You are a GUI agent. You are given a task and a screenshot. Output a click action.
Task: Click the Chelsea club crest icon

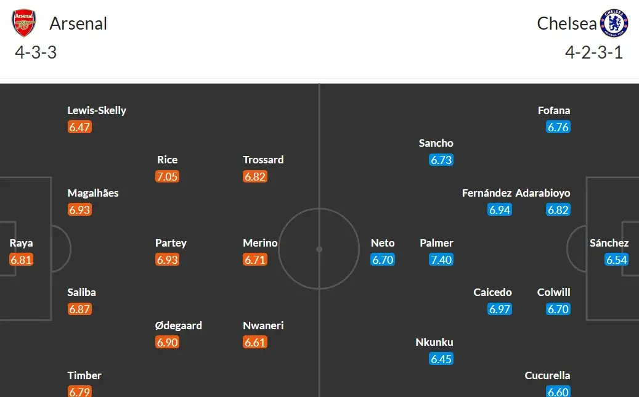614,23
